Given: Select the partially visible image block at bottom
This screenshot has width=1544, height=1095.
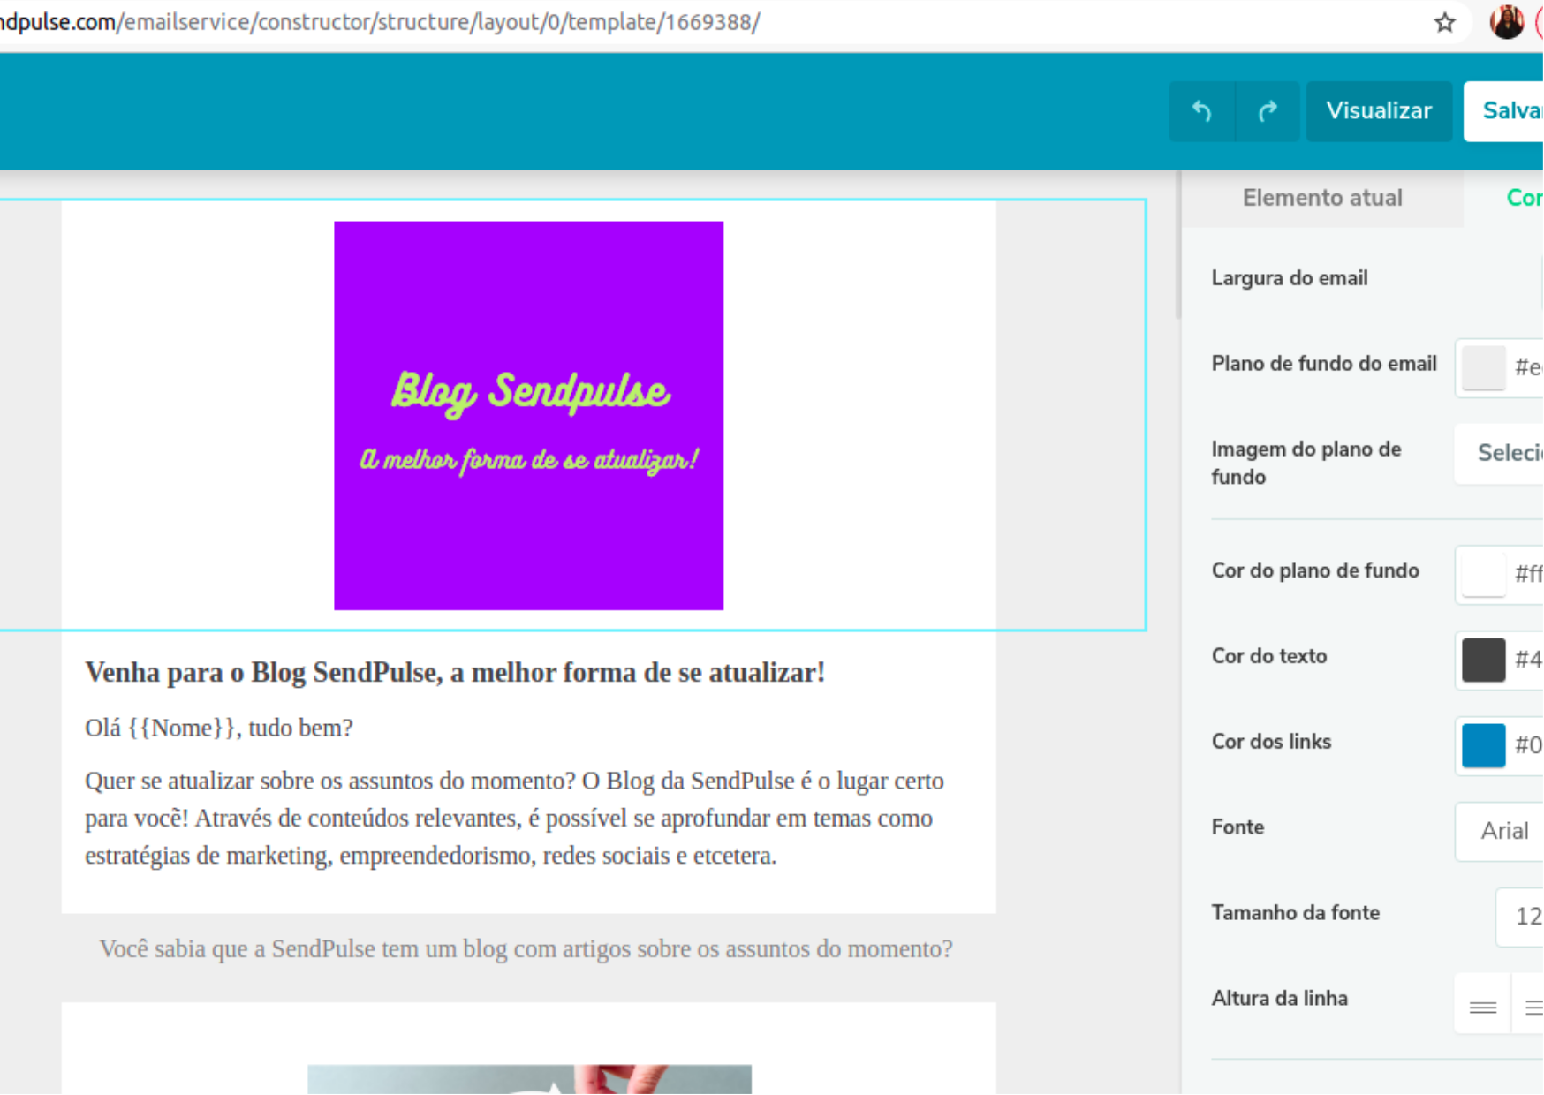Looking at the screenshot, I should coord(529,1079).
